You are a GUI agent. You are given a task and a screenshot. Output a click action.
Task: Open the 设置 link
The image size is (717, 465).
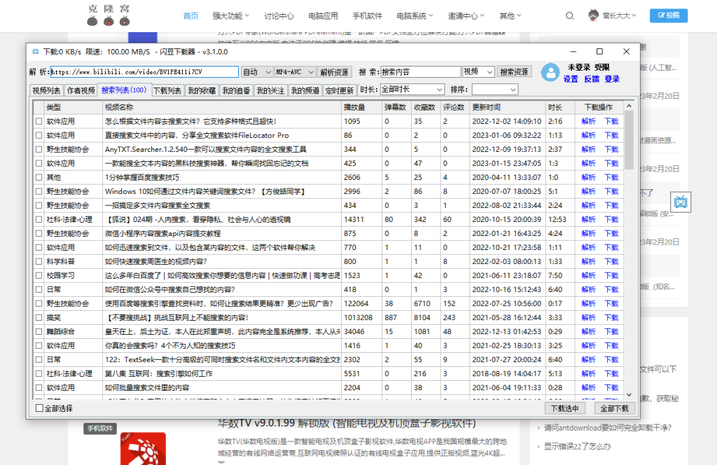tap(571, 79)
